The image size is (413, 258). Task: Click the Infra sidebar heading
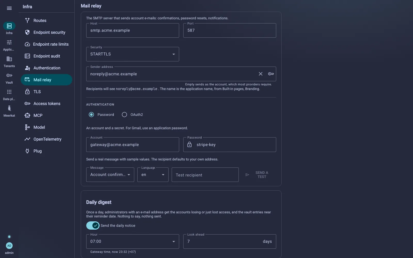[27, 7]
